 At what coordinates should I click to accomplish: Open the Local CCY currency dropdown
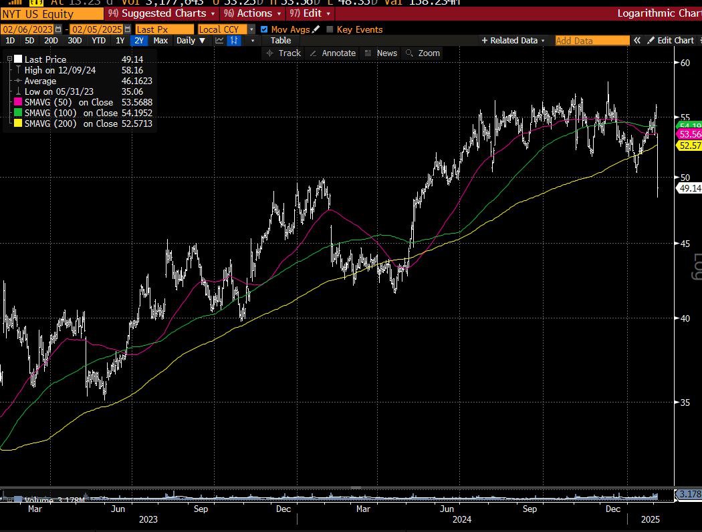251,29
